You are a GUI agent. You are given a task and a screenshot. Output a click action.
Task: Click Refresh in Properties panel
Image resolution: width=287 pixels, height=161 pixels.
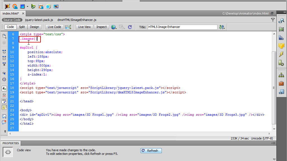(x=151, y=151)
